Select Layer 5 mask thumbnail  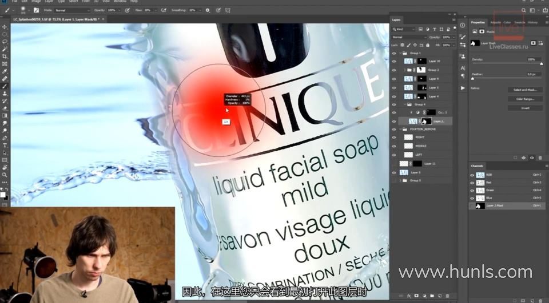tap(422, 87)
